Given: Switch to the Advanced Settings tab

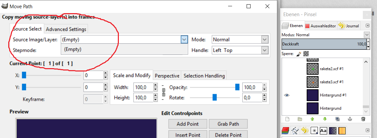Looking at the screenshot, I should 66,29.
